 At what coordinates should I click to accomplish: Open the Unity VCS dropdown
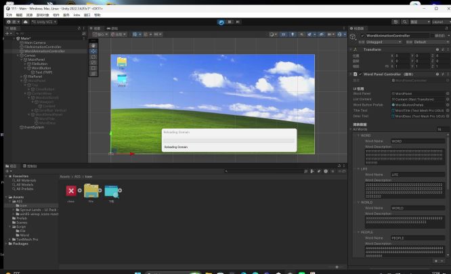tap(44, 22)
